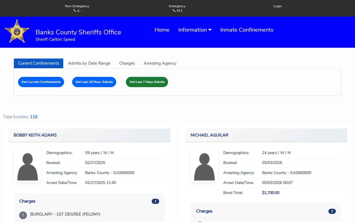
Task: Go to the Home page
Action: pyautogui.click(x=162, y=30)
